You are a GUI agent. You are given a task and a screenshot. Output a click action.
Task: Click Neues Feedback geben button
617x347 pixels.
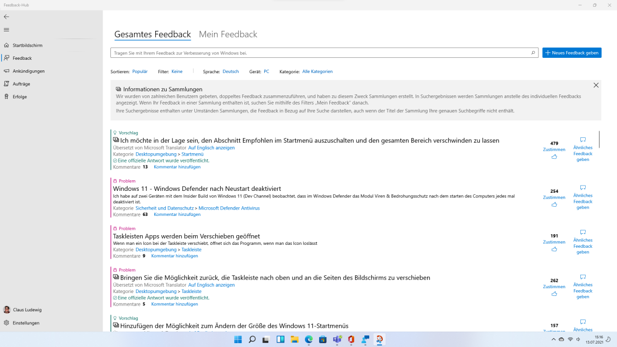(572, 53)
